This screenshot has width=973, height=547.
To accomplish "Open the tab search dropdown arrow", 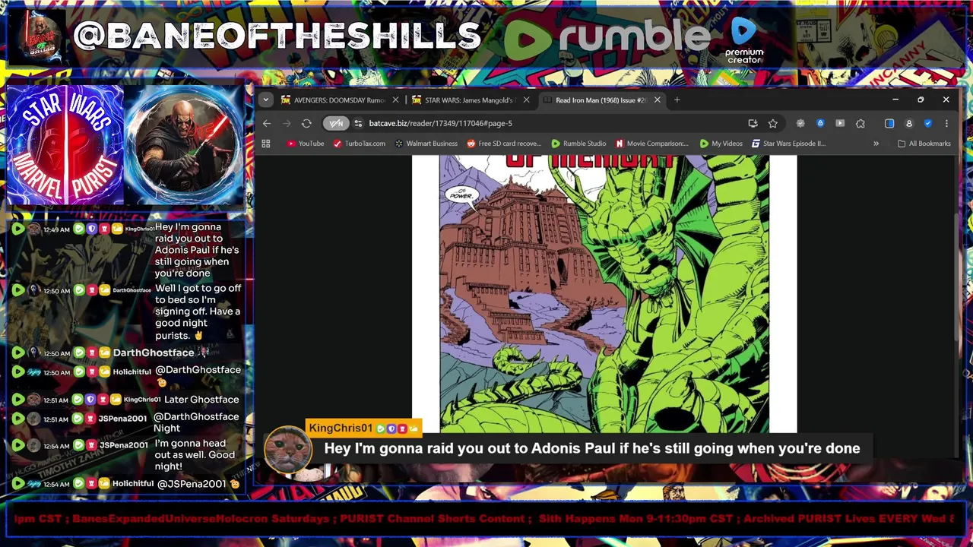I will point(265,100).
